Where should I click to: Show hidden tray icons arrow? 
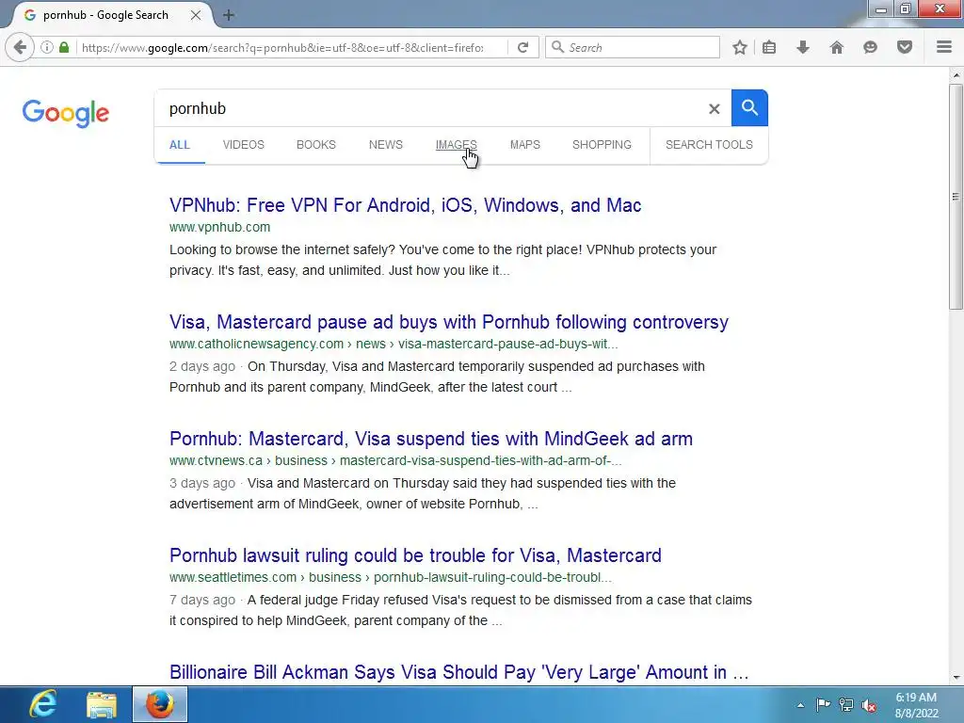point(800,705)
